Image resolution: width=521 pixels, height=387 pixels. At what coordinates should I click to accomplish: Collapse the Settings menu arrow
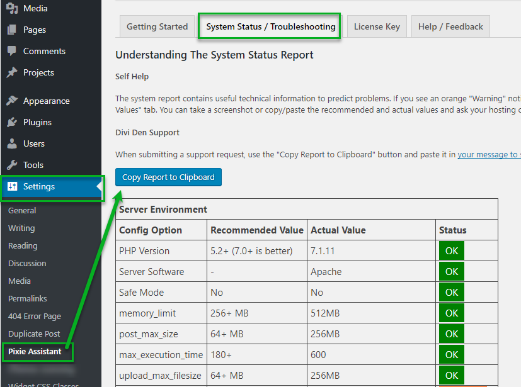tap(98, 187)
